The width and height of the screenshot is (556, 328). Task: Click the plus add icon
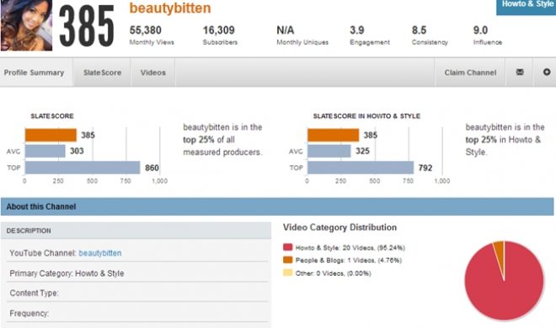click(547, 72)
